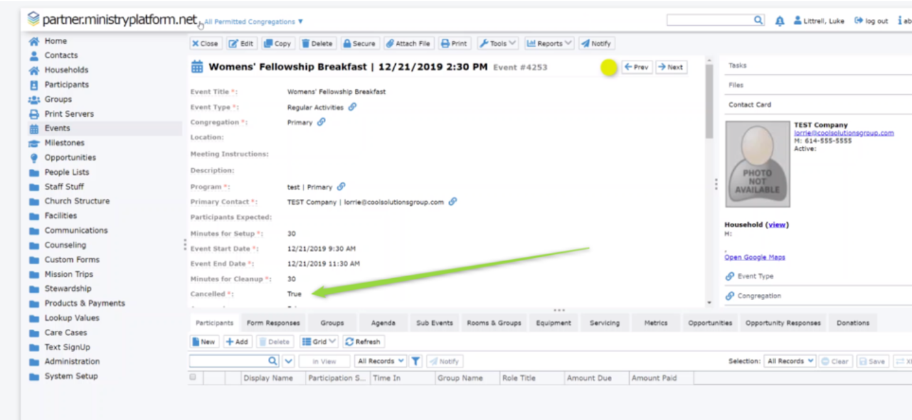Open the Reports dropdown
The width and height of the screenshot is (912, 420).
click(x=549, y=43)
